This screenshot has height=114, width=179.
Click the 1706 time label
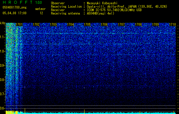coord(104,25)
